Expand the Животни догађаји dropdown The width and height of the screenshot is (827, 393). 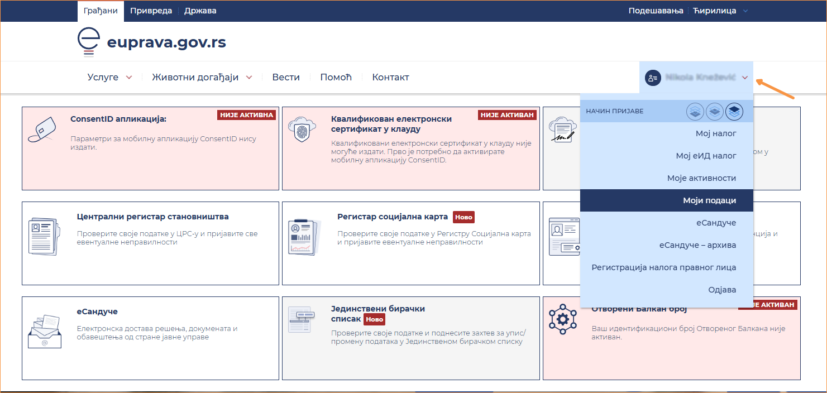[202, 78]
